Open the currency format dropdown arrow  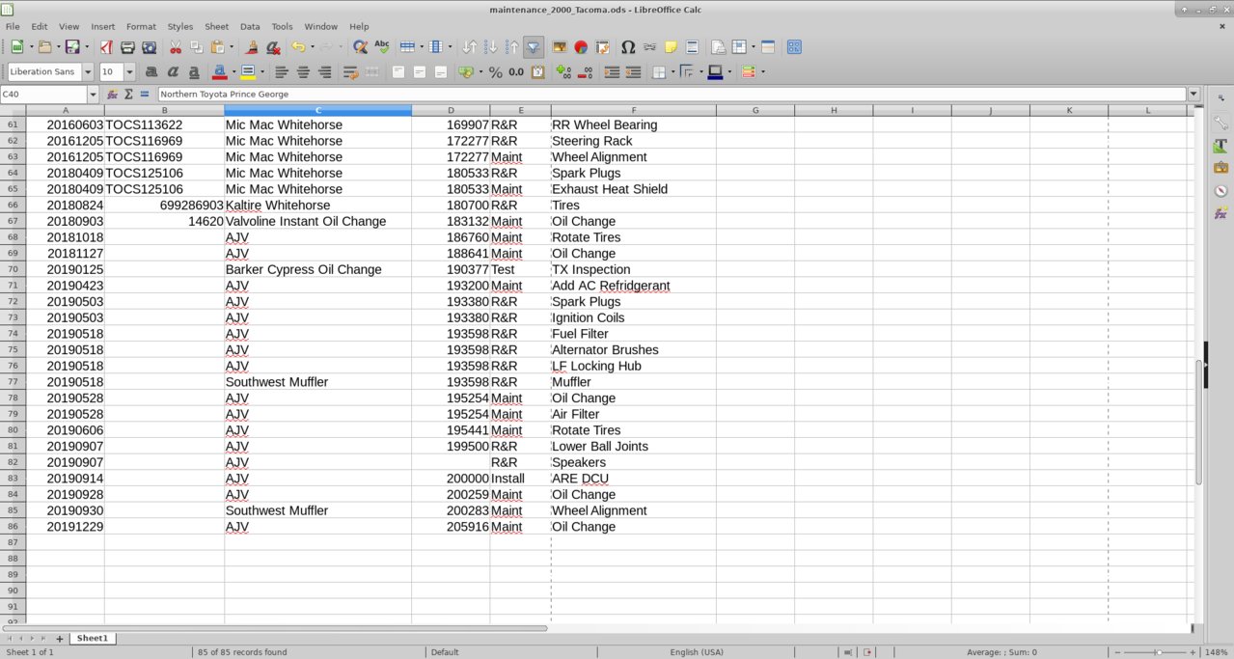(x=480, y=71)
